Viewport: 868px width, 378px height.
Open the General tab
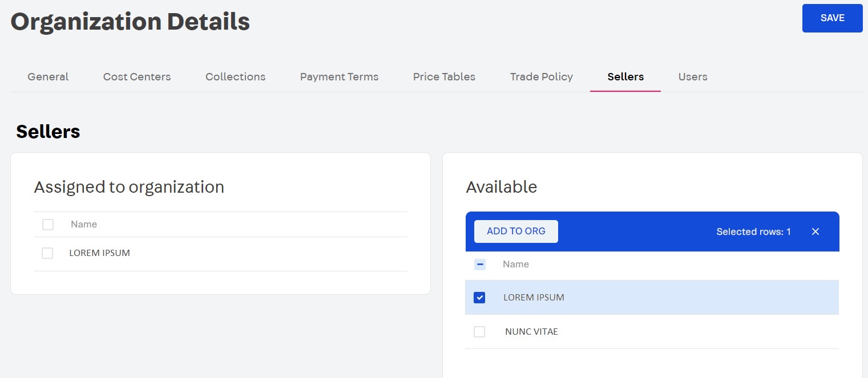(48, 77)
